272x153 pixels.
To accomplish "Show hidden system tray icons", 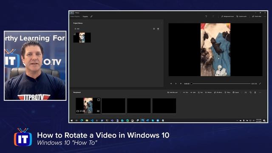I will pyautogui.click(x=237, y=121).
